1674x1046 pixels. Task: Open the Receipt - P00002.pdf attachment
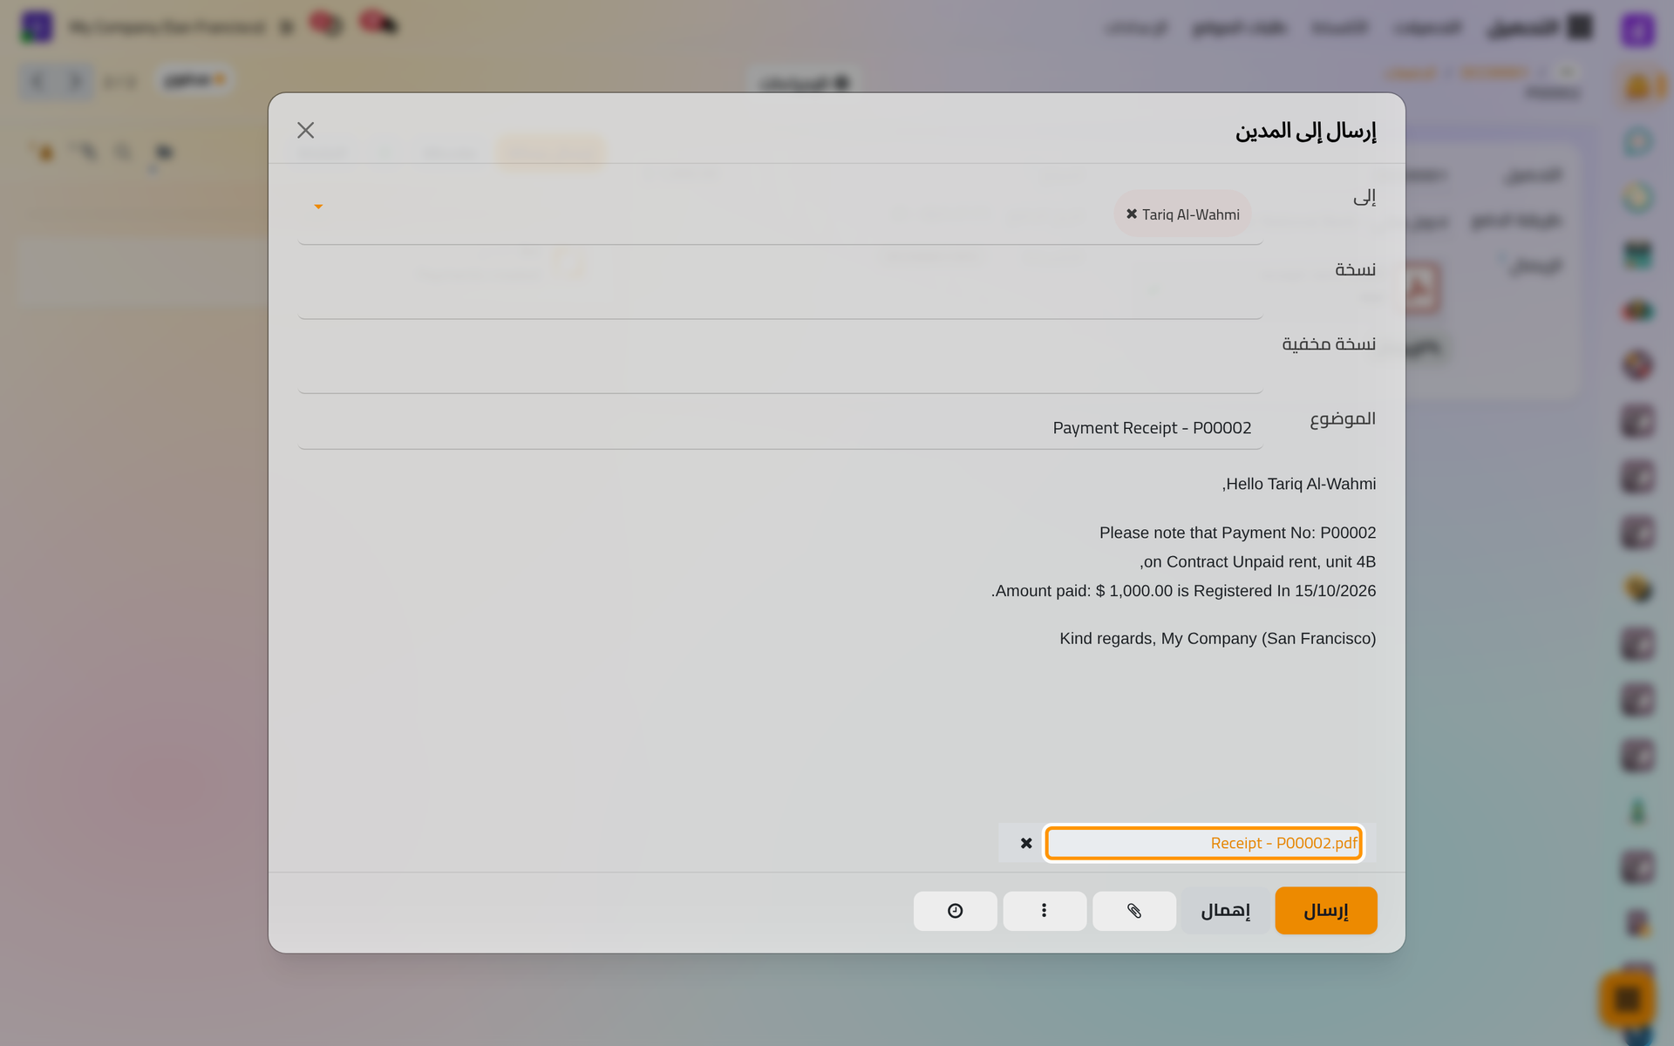[x=1204, y=843]
